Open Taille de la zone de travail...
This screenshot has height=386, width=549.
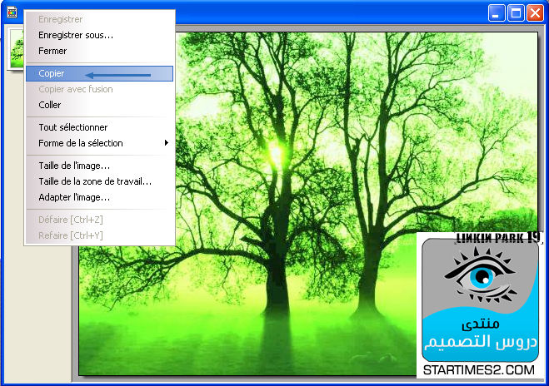95,181
